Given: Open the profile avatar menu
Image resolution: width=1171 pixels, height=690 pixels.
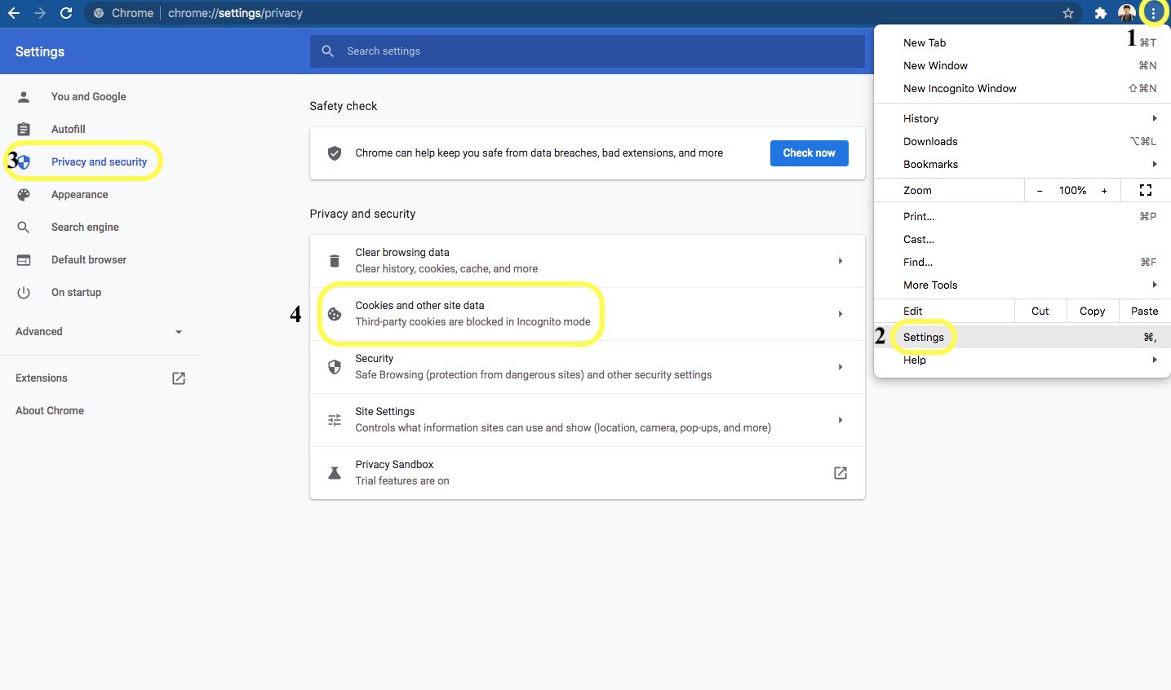Looking at the screenshot, I should 1127,13.
